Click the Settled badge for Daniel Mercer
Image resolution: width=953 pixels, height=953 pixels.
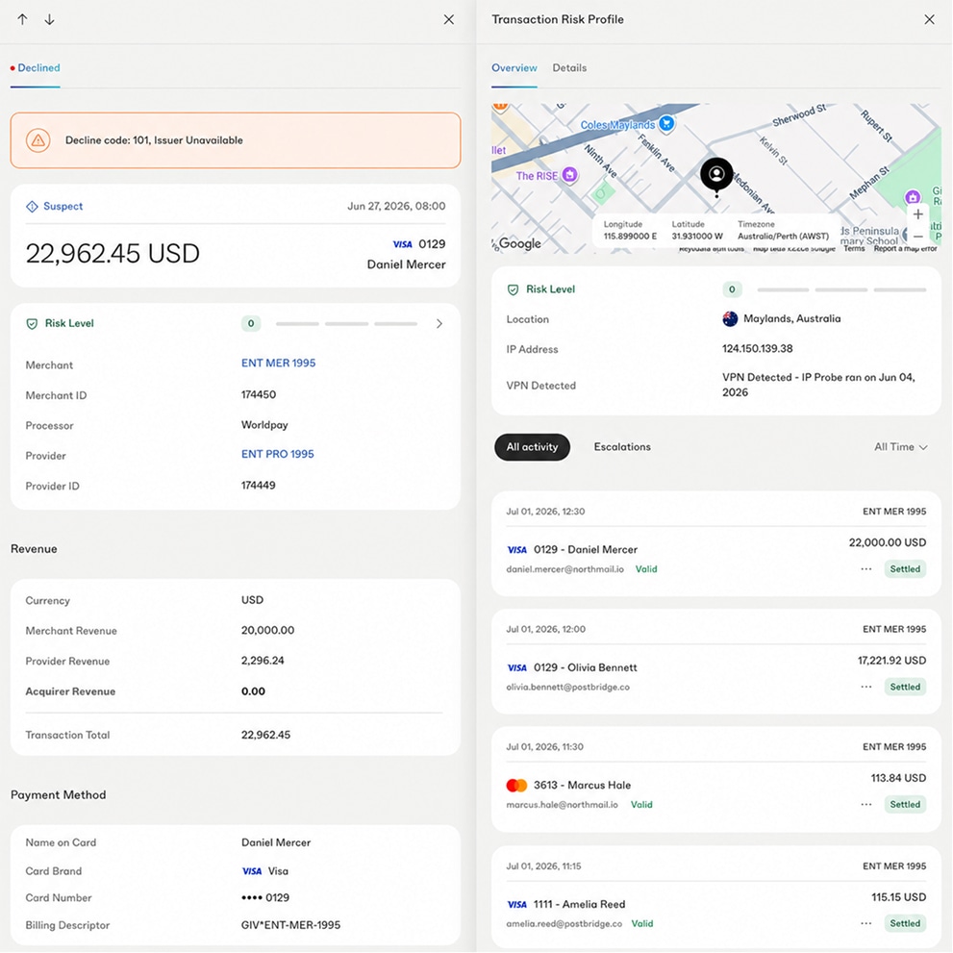[905, 569]
